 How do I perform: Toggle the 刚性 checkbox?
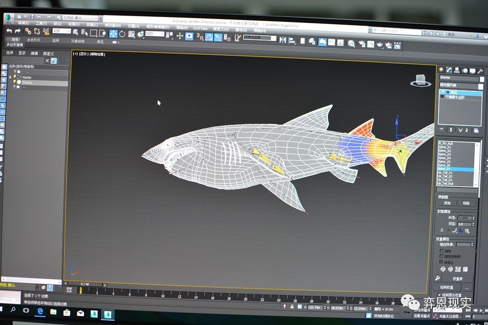click(x=442, y=250)
